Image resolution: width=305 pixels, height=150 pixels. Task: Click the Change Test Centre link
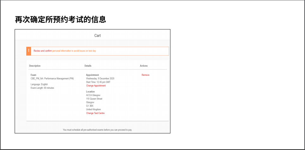click(95, 113)
